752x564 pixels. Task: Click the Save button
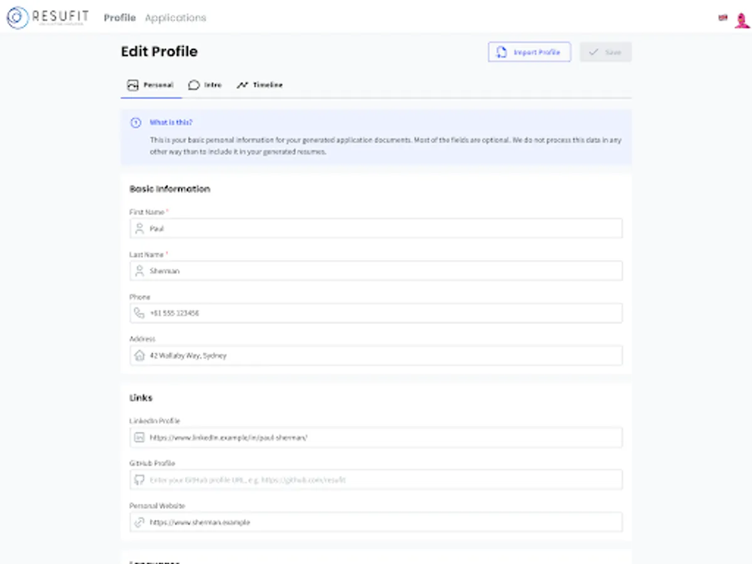pos(605,52)
